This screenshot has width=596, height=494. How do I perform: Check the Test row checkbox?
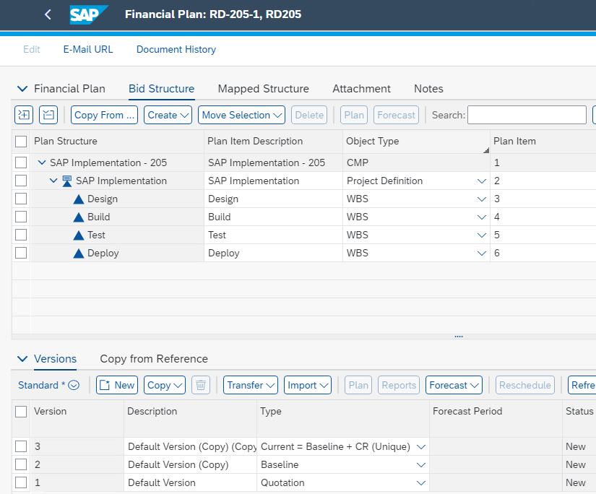click(21, 235)
